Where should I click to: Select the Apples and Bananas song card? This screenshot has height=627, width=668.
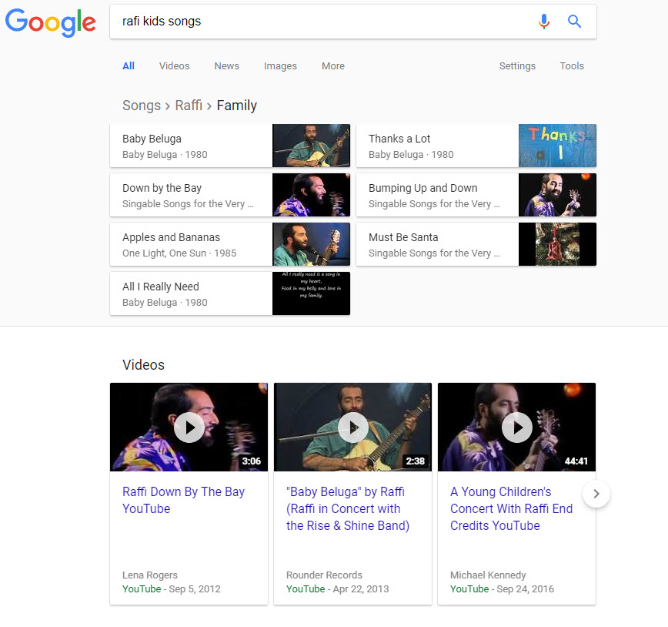[192, 244]
